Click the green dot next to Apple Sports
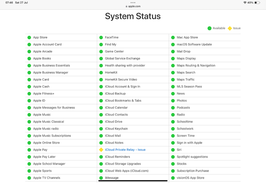Screen dimensions: 266x183 (x=29, y=171)
